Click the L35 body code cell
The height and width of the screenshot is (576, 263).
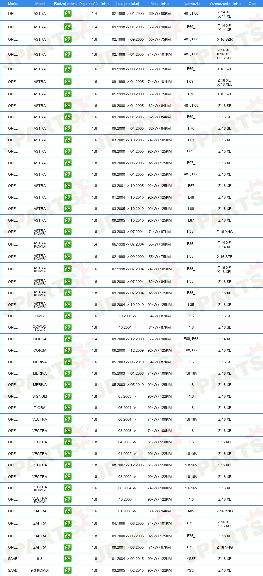191,305
